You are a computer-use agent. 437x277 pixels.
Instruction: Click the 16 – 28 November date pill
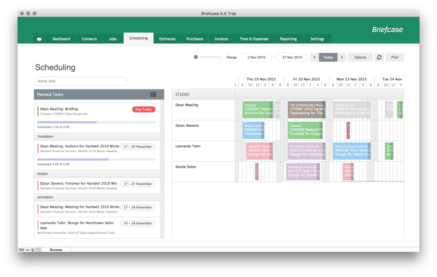[x=137, y=223]
